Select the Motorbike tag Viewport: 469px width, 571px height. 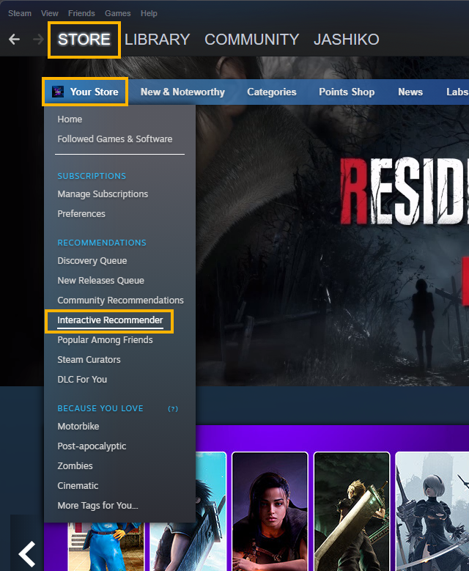point(78,427)
